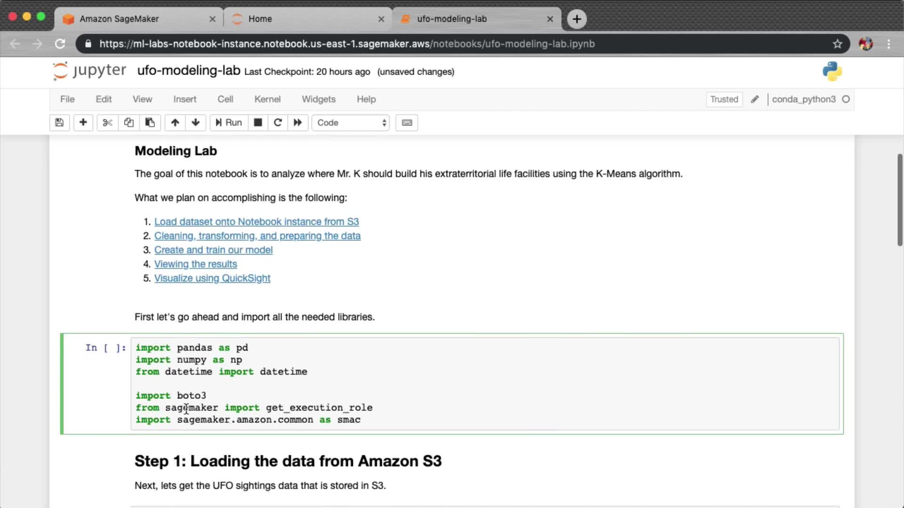
Task: Open the Code cell type dropdown
Action: pyautogui.click(x=351, y=123)
